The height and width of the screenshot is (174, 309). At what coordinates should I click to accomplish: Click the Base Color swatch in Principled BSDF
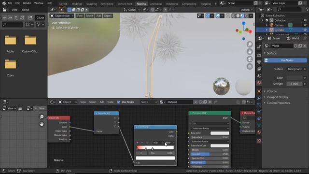coord(220,133)
